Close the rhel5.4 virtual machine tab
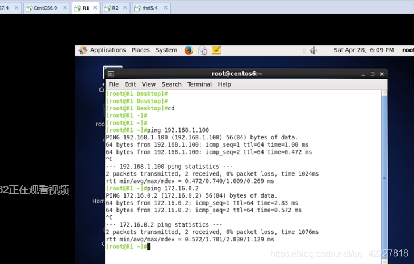This screenshot has height=264, width=414. [166, 7]
